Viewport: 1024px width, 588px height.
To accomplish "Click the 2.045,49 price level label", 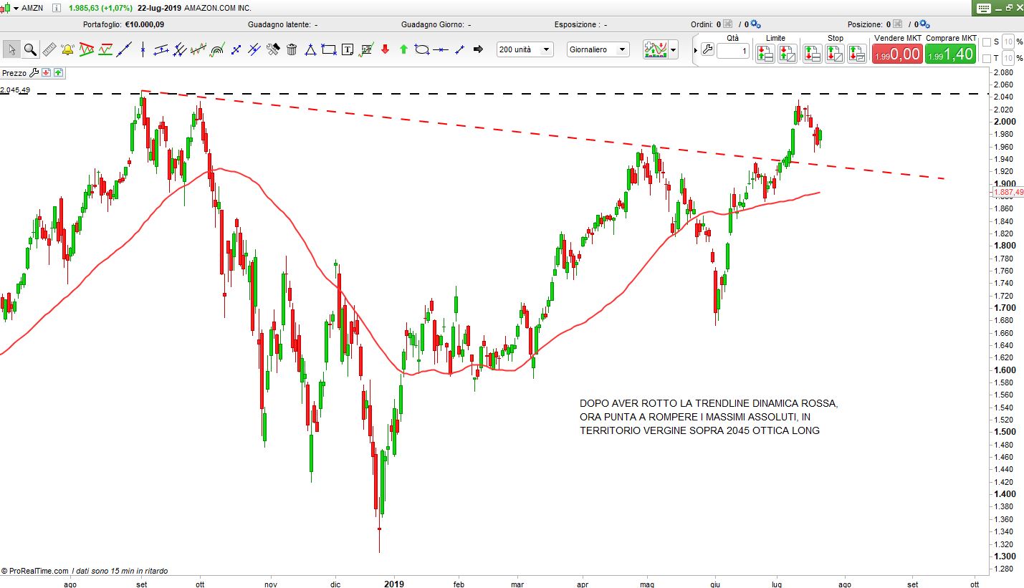I will click(x=14, y=90).
